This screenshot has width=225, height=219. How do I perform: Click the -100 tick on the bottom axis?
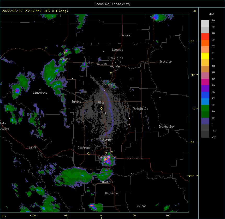(33, 215)
